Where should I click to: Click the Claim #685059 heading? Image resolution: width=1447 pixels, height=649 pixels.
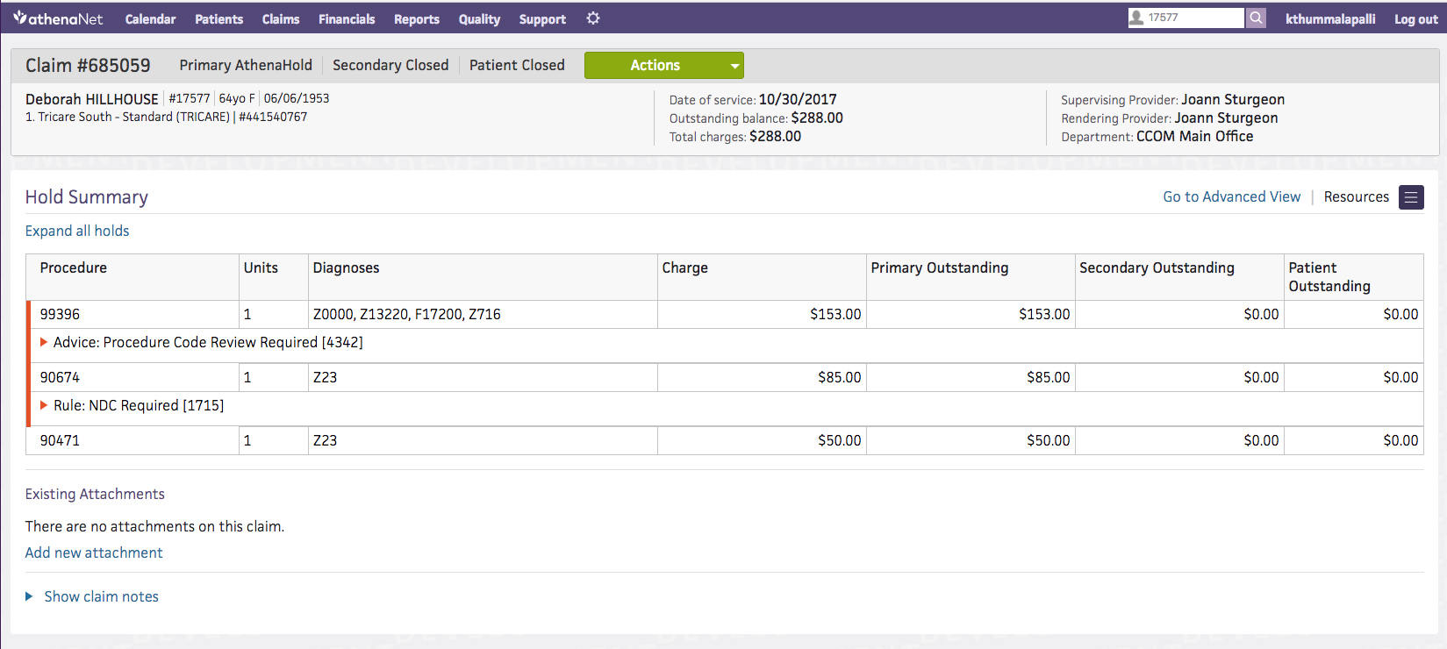88,66
